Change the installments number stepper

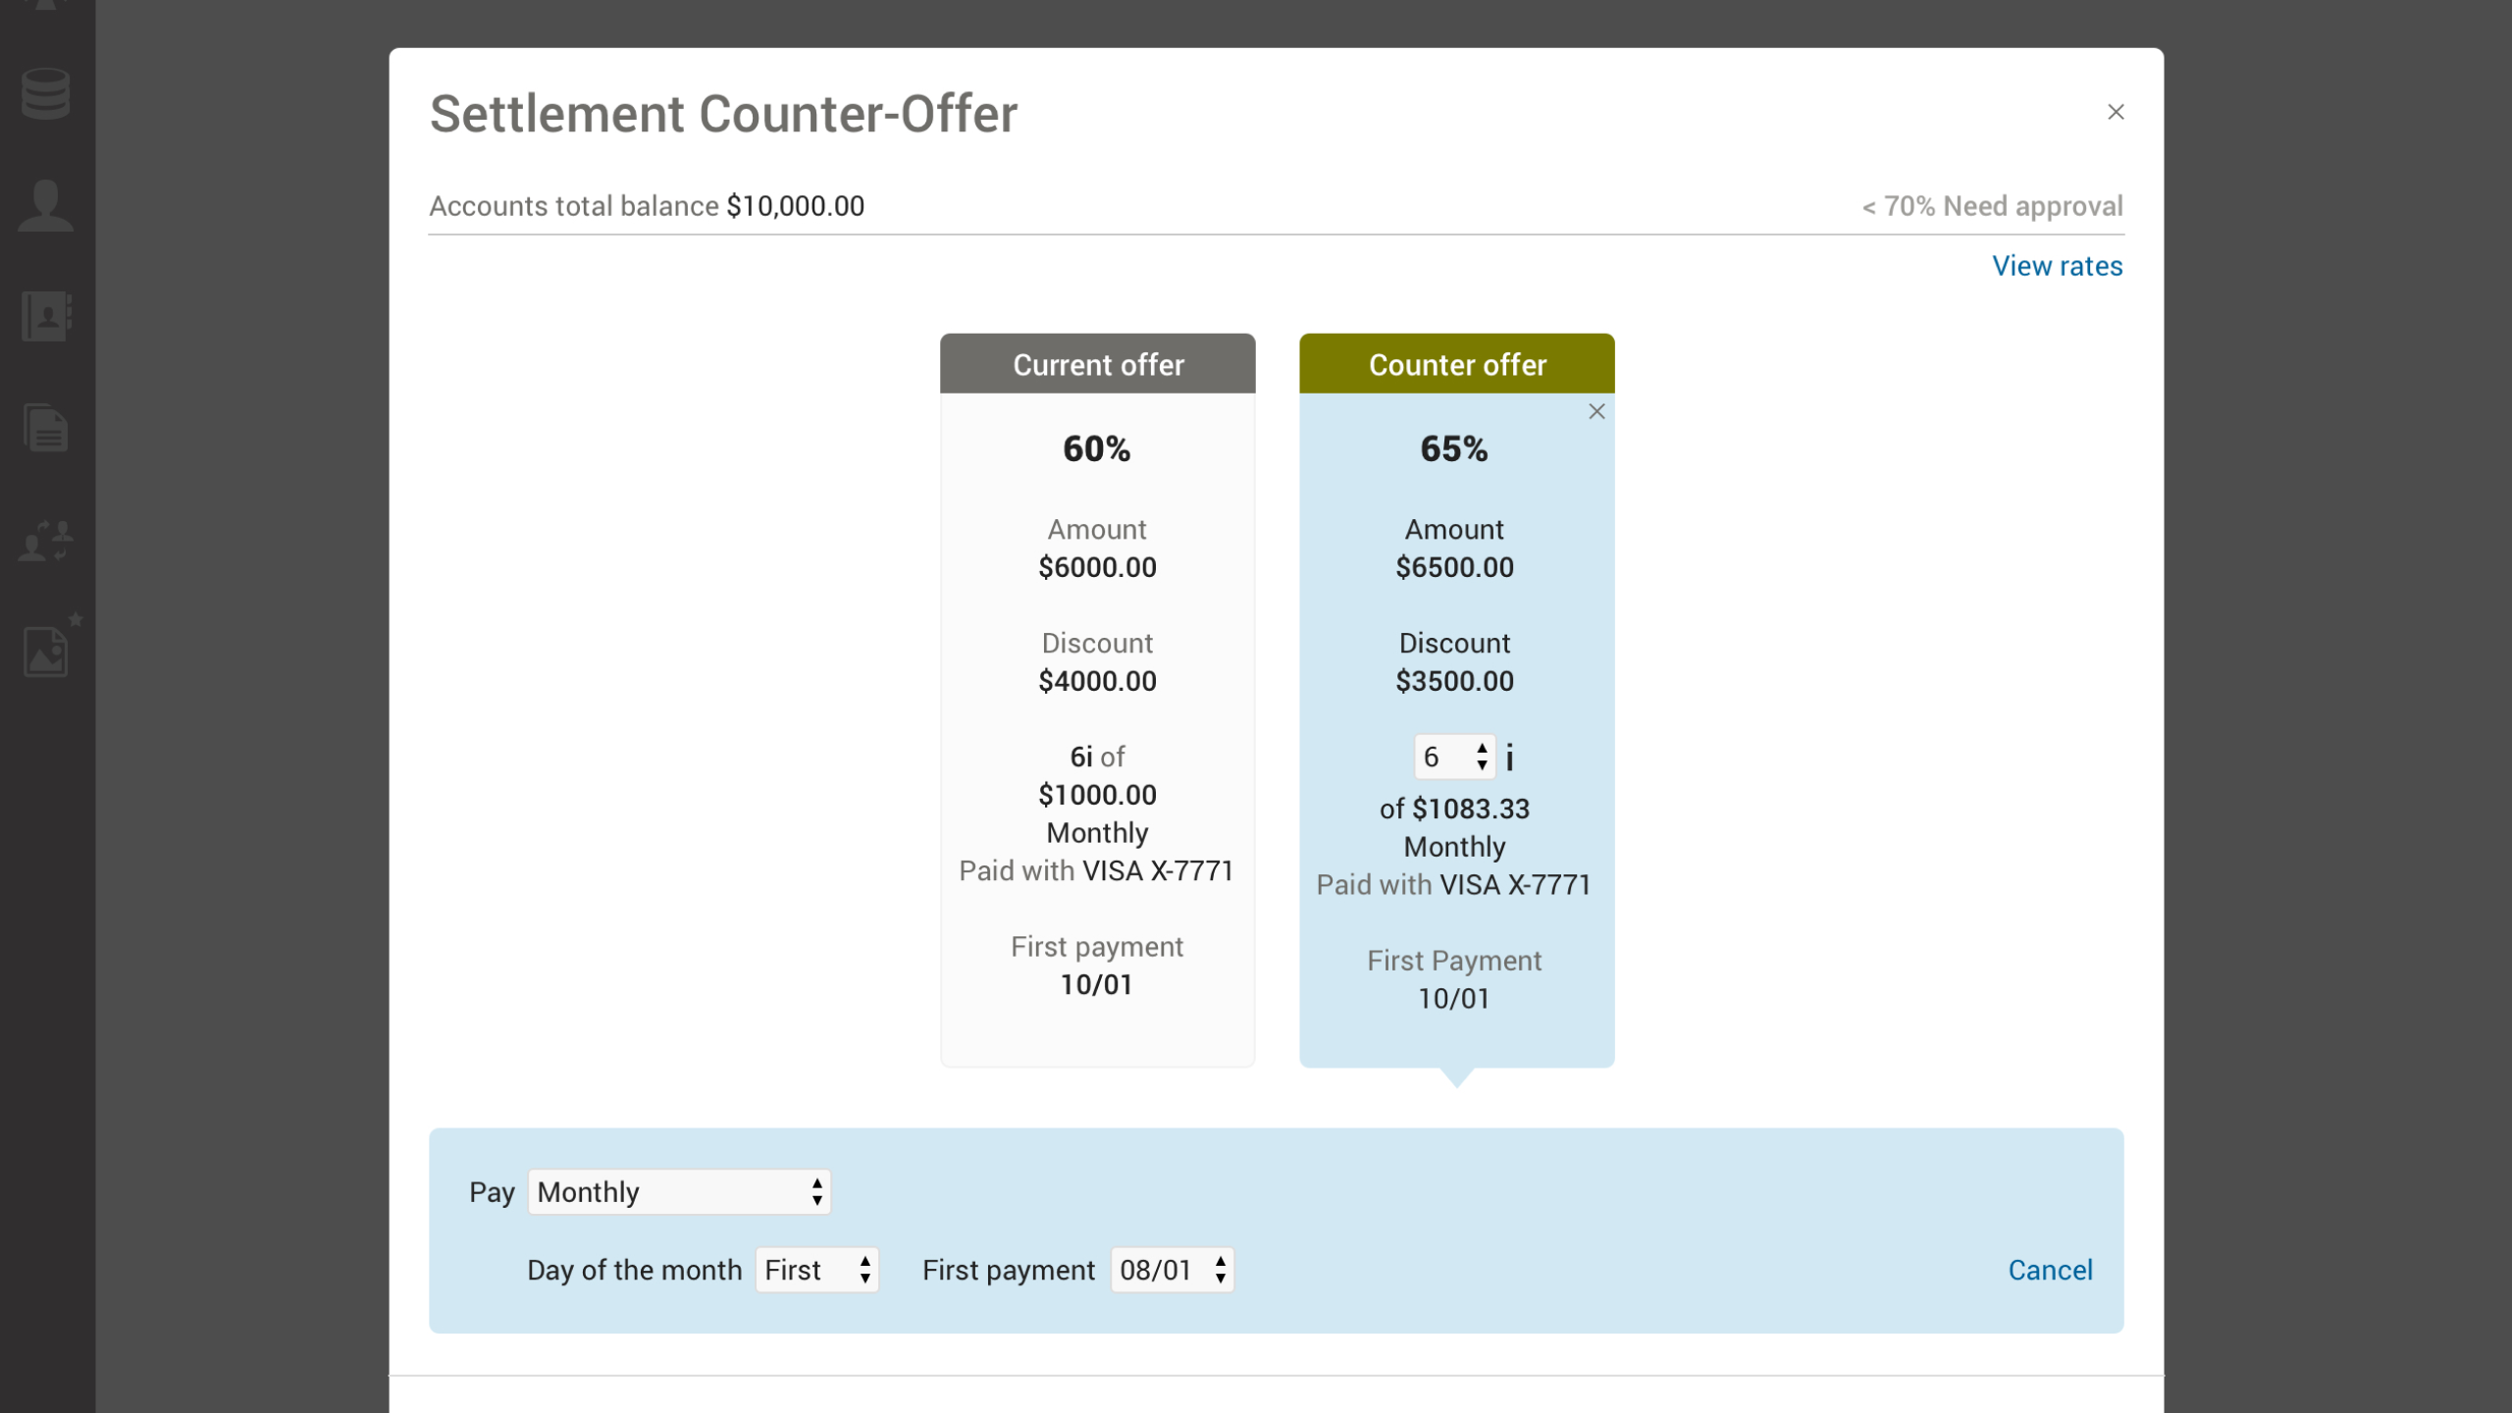(1453, 757)
